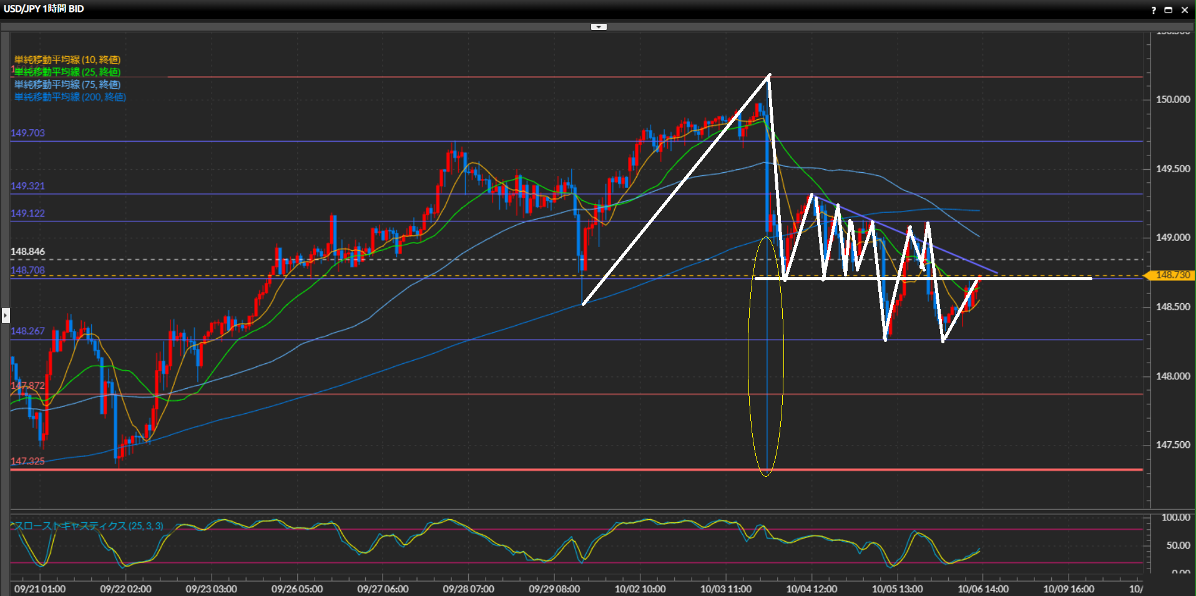
Task: Click the help question mark icon
Action: pos(1154,10)
